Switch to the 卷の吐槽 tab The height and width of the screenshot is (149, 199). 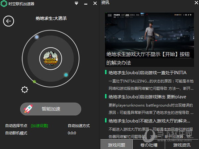coord(149,145)
